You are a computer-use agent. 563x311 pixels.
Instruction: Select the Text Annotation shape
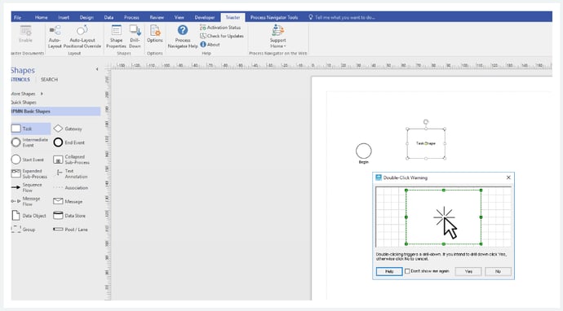(x=71, y=173)
